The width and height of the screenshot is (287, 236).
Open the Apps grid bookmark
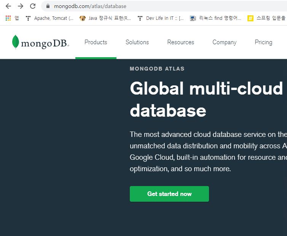(12, 18)
